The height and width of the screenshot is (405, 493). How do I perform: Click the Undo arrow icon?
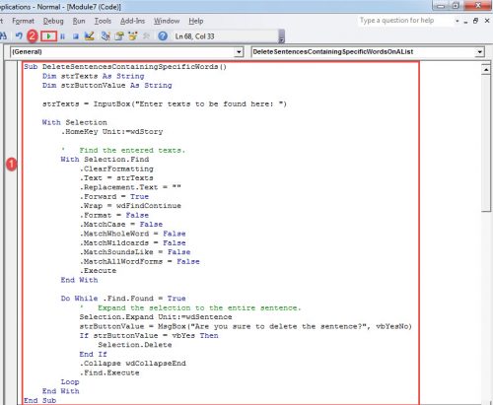coord(19,35)
